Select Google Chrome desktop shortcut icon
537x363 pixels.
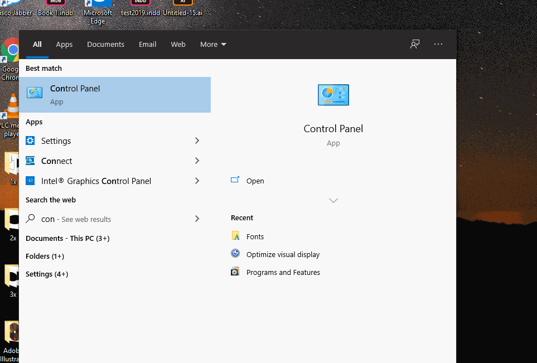click(10, 59)
